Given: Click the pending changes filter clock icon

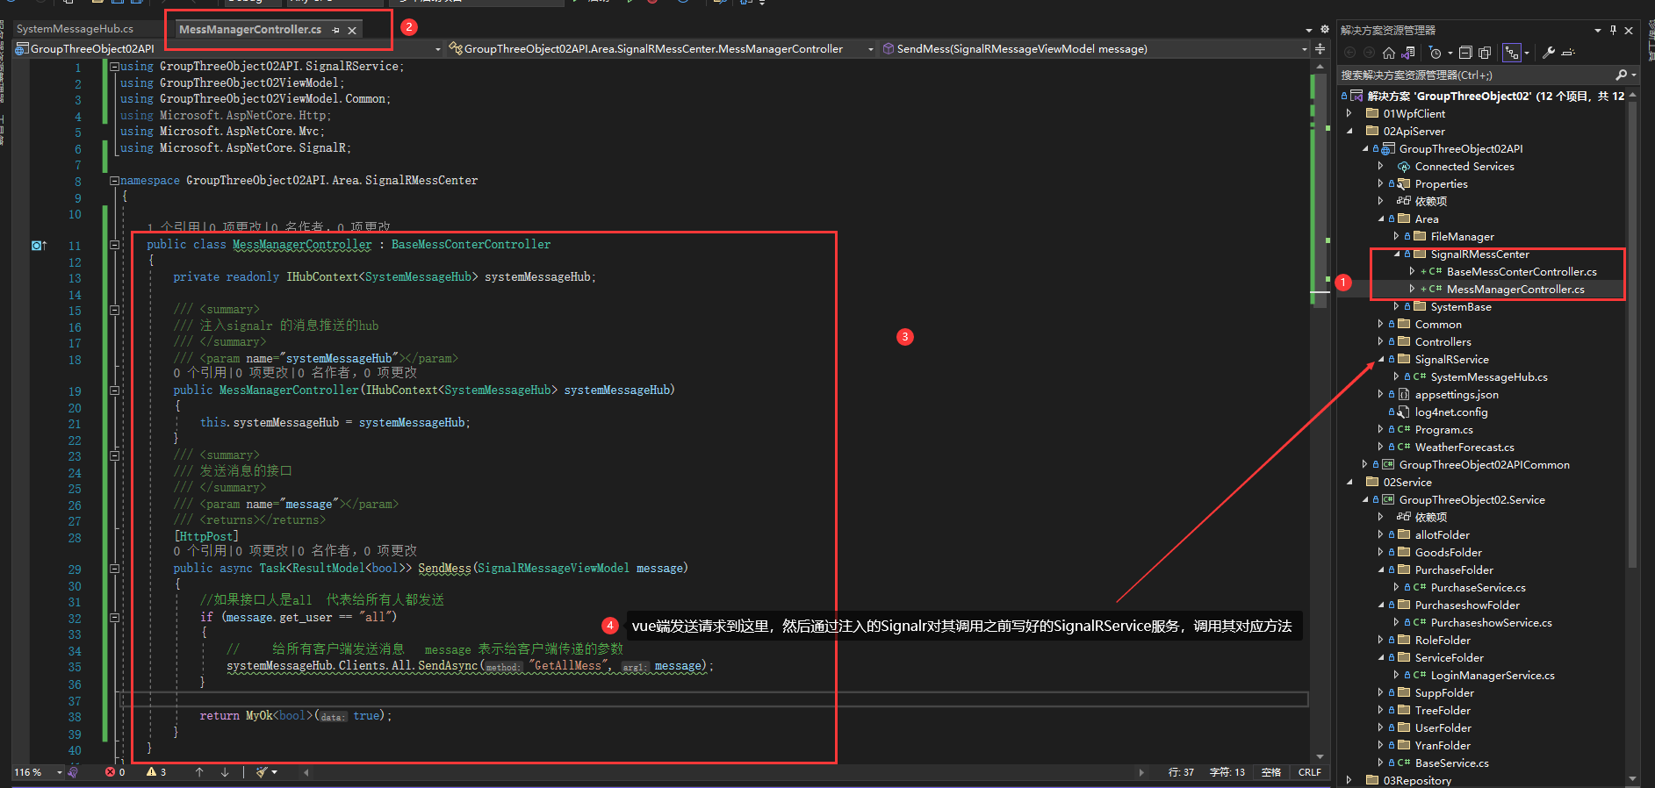Looking at the screenshot, I should pyautogui.click(x=1435, y=53).
